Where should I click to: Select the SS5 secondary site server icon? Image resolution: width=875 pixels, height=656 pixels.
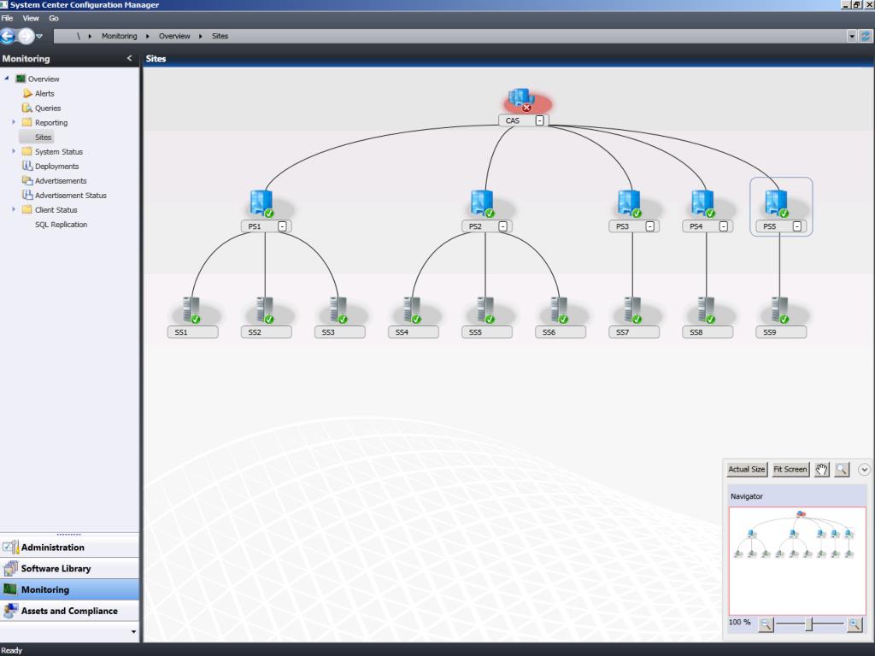486,309
